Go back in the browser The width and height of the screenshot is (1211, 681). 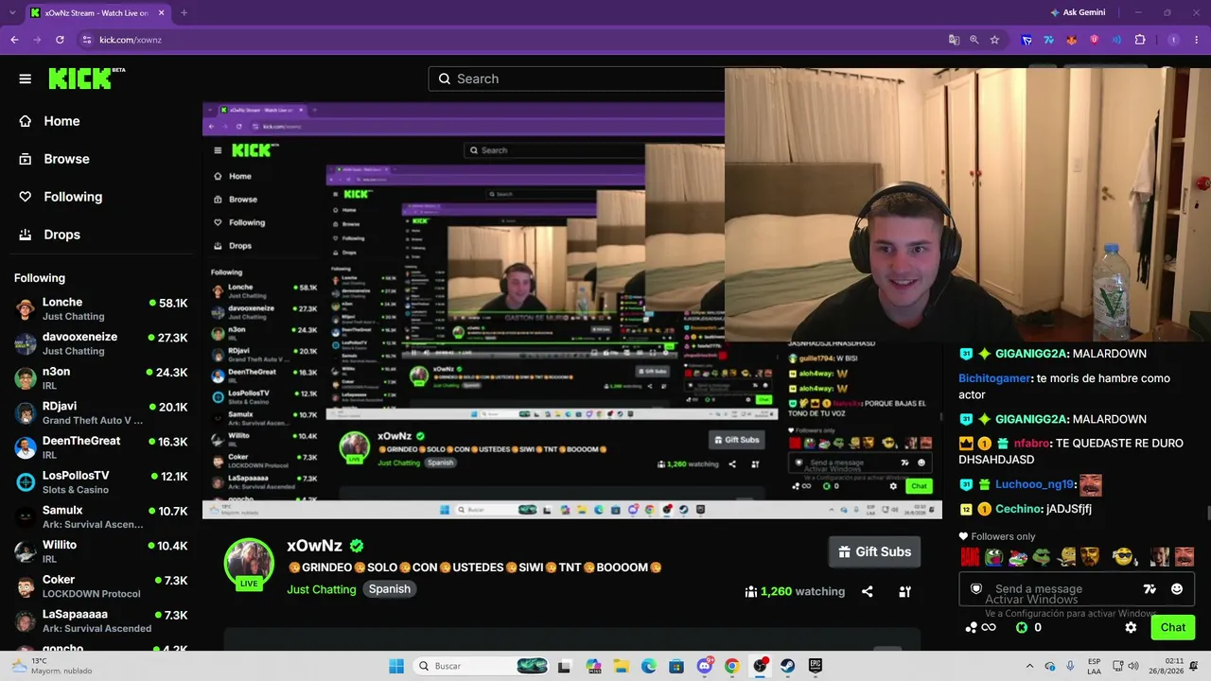(14, 40)
